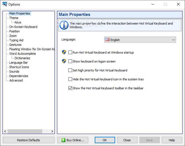Viewport: 185px width, 146px height.
Task: Click the green dollar icon on Buy Online
Action: click(63, 140)
